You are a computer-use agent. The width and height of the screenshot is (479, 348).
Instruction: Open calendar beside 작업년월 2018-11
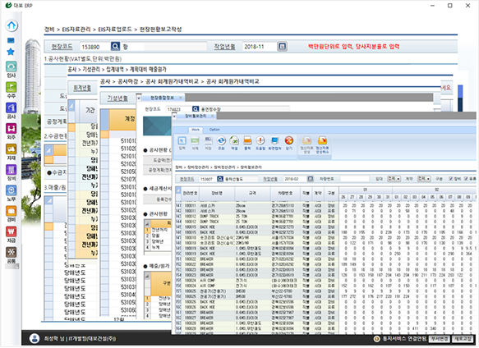pos(283,47)
